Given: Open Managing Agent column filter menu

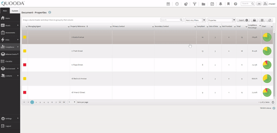Looking at the screenshot, I should (69, 27).
